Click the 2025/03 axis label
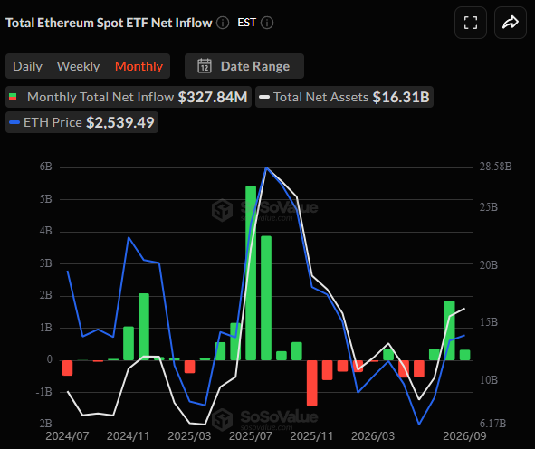 (189, 436)
